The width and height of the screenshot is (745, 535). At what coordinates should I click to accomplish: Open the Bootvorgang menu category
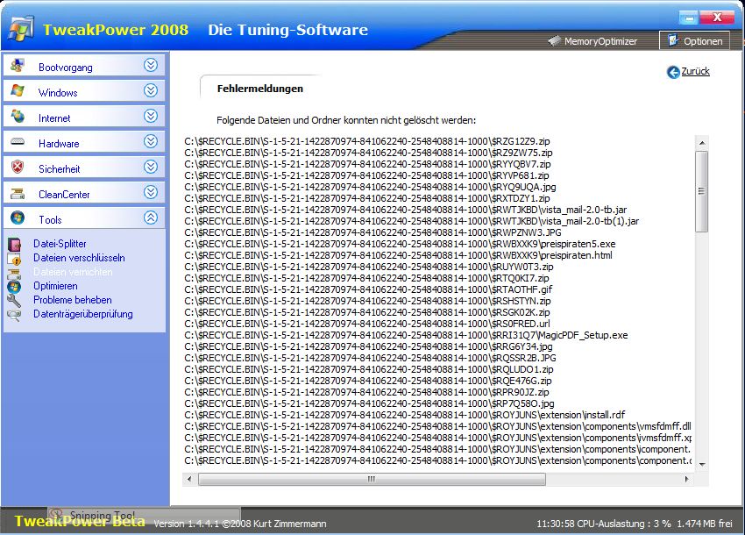pos(84,66)
